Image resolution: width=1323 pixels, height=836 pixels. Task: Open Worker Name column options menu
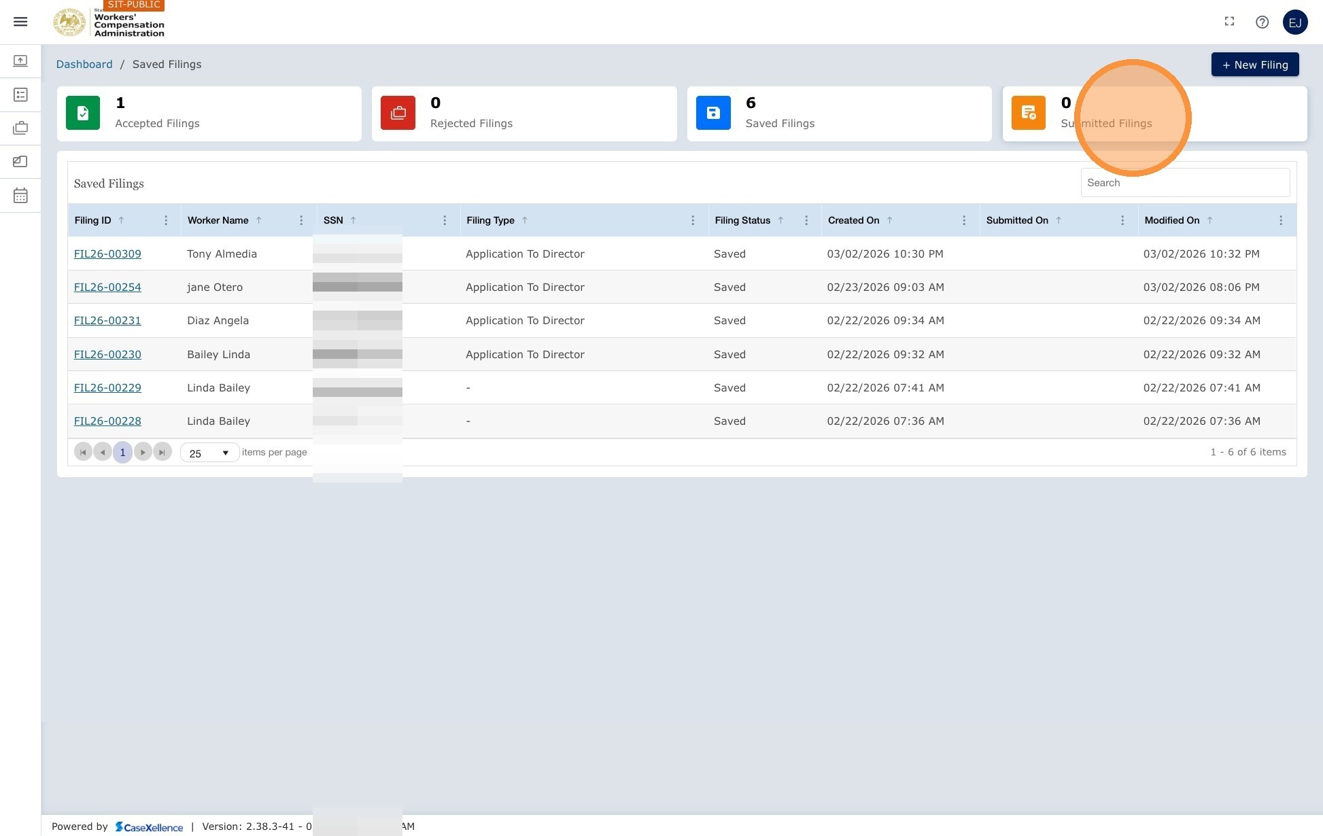click(x=301, y=220)
